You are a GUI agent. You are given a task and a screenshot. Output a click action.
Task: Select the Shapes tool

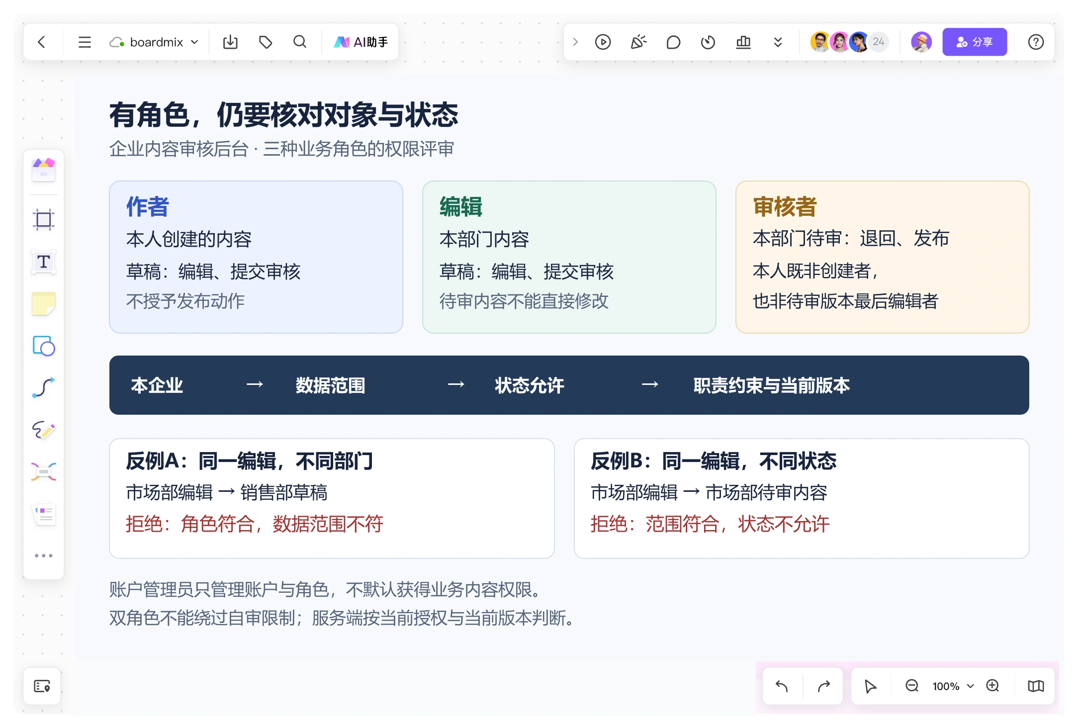click(44, 346)
